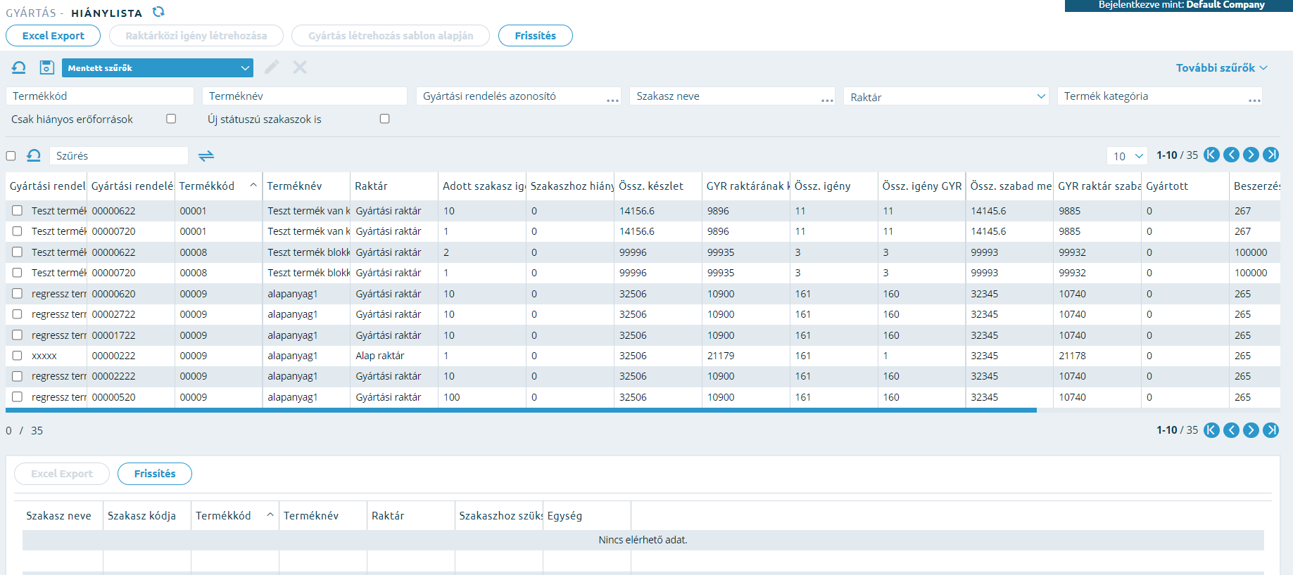This screenshot has width=1293, height=575.
Task: Go to next page using top pagination arrow
Action: point(1251,155)
